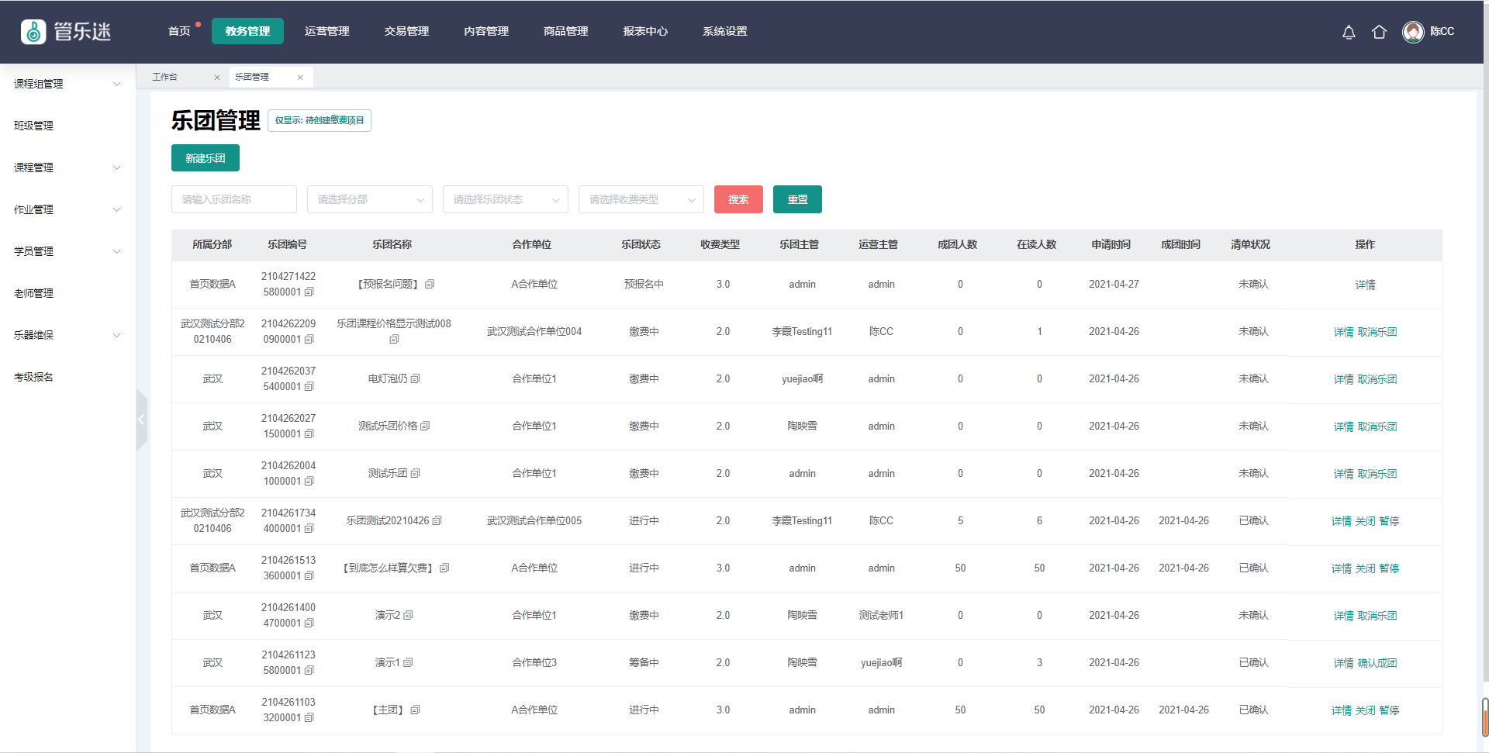Collapse the left sidebar panel
This screenshot has width=1489, height=753.
pyautogui.click(x=141, y=420)
